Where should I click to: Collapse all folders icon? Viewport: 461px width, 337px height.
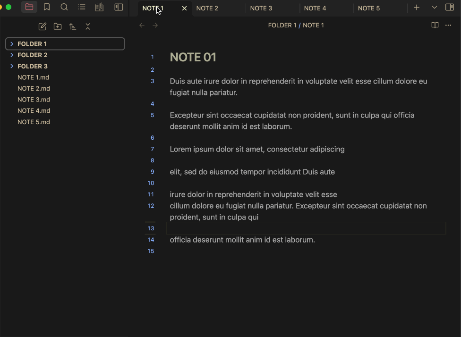[88, 26]
